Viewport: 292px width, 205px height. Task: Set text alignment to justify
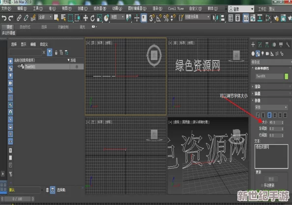tap(285, 115)
